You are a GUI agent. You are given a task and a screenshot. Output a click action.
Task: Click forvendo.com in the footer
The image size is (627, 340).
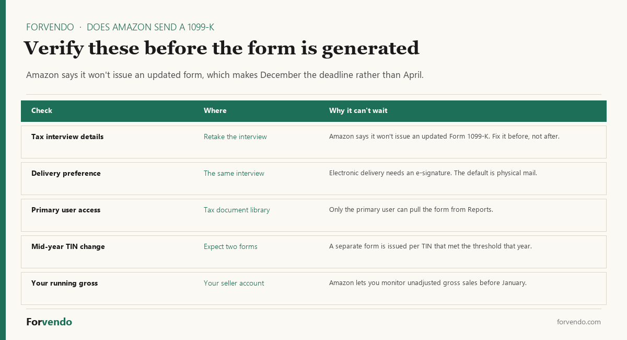click(579, 322)
